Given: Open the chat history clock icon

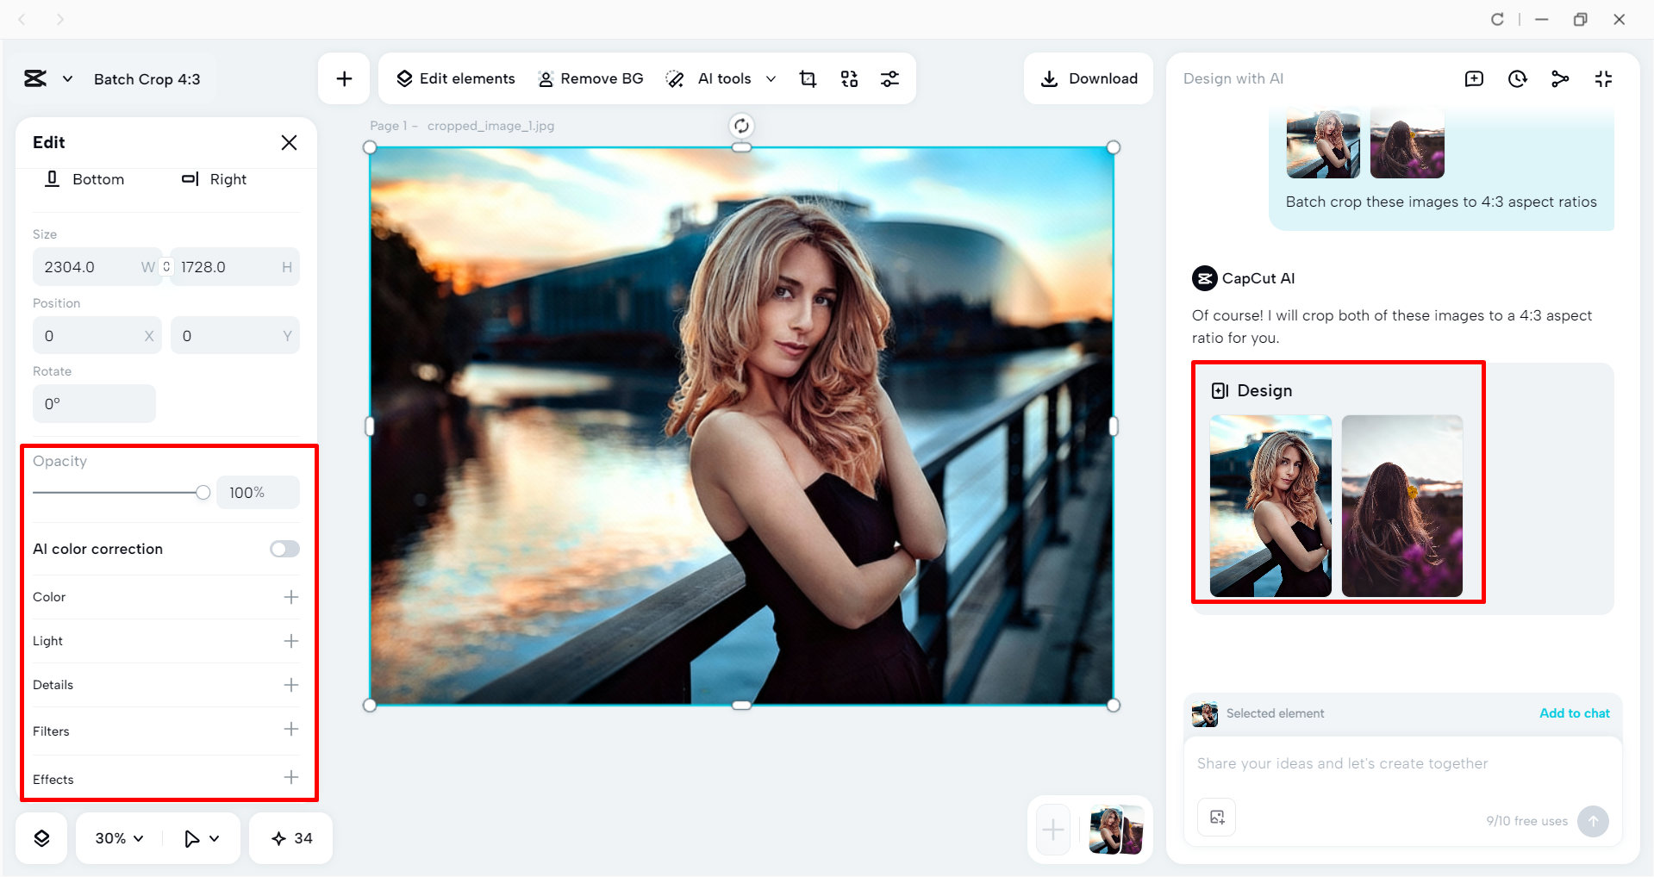Looking at the screenshot, I should [x=1518, y=78].
